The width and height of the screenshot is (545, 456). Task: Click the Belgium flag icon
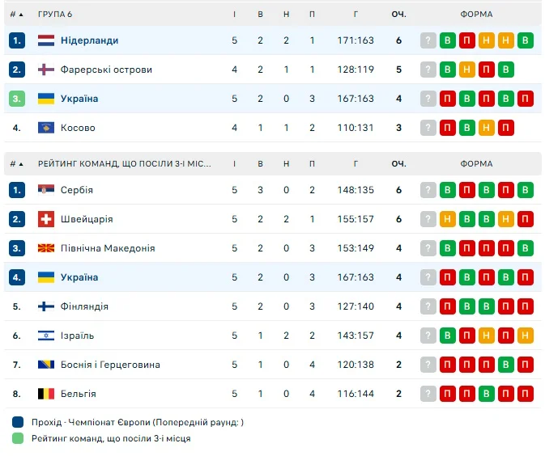pyautogui.click(x=45, y=394)
